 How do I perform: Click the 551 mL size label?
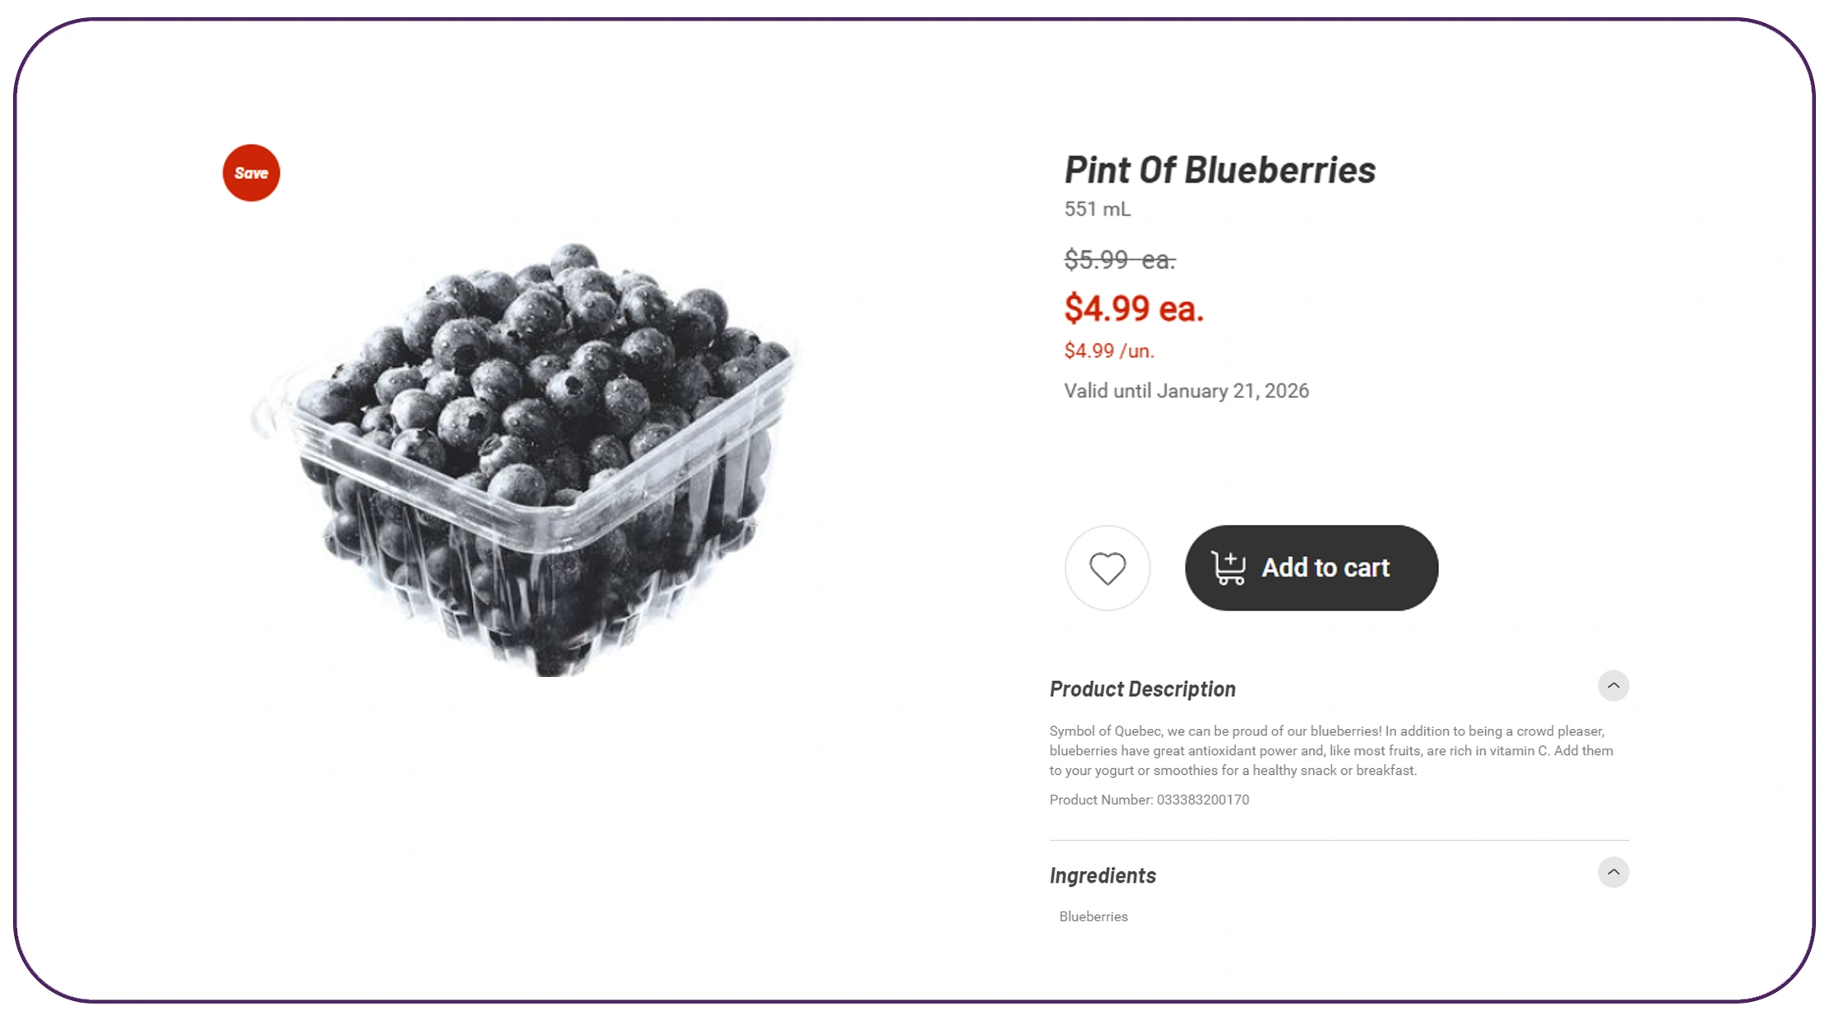tap(1097, 210)
